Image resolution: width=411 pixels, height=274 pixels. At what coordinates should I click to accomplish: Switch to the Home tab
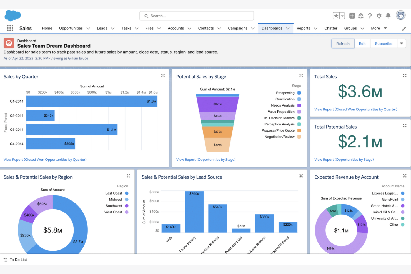47,28
